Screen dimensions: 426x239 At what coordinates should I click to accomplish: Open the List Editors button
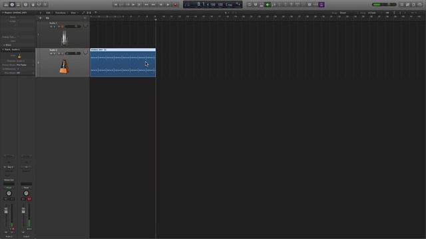pyautogui.click(x=402, y=5)
